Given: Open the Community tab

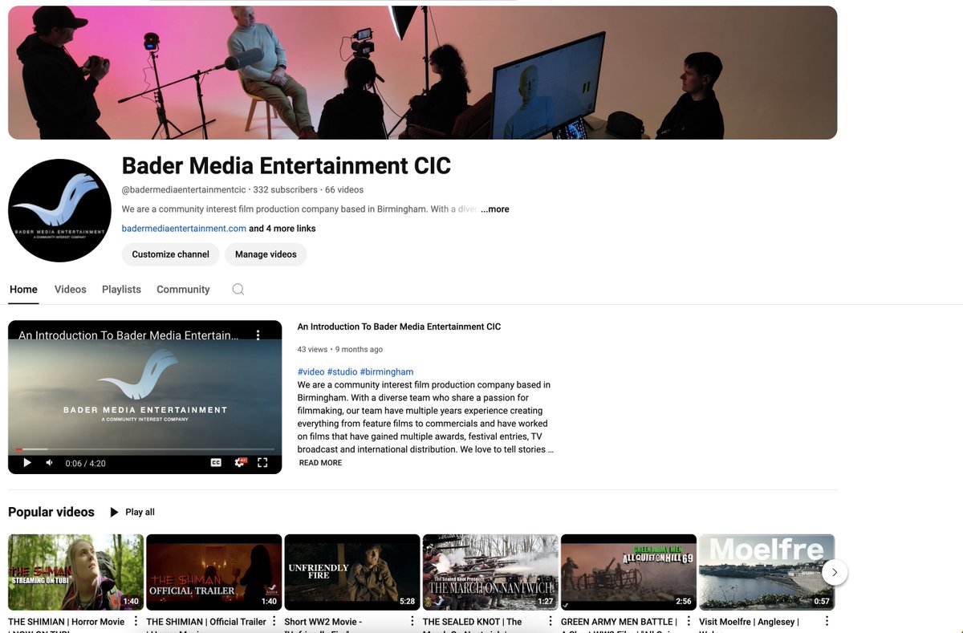Looking at the screenshot, I should tap(183, 290).
